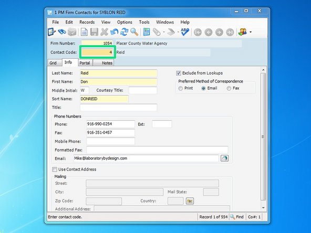
Task: Open the Options menu
Action: point(125,22)
